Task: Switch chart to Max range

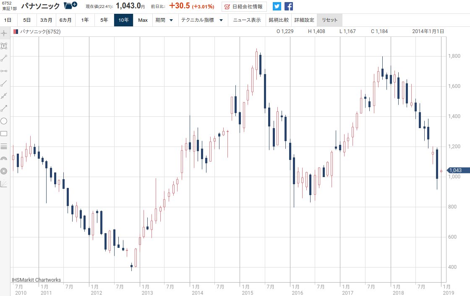Action: 143,20
